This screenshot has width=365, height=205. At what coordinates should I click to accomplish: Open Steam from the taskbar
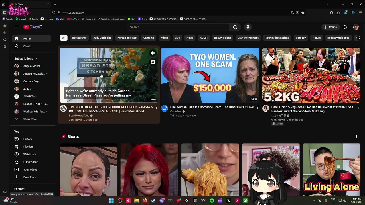(x=153, y=201)
